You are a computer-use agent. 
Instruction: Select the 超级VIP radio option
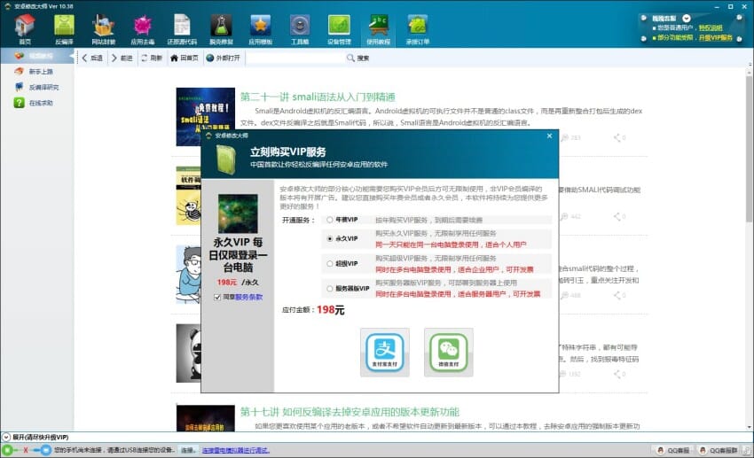point(330,264)
